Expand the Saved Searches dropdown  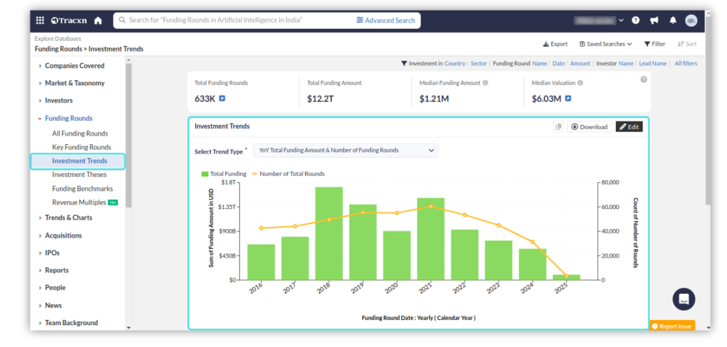point(605,44)
